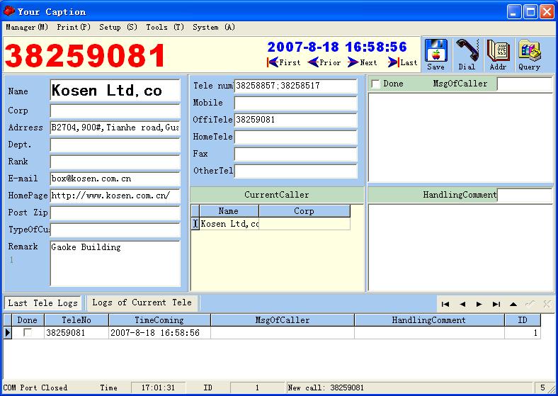Jump to First record arrow
This screenshot has height=396, width=558.
coord(284,62)
